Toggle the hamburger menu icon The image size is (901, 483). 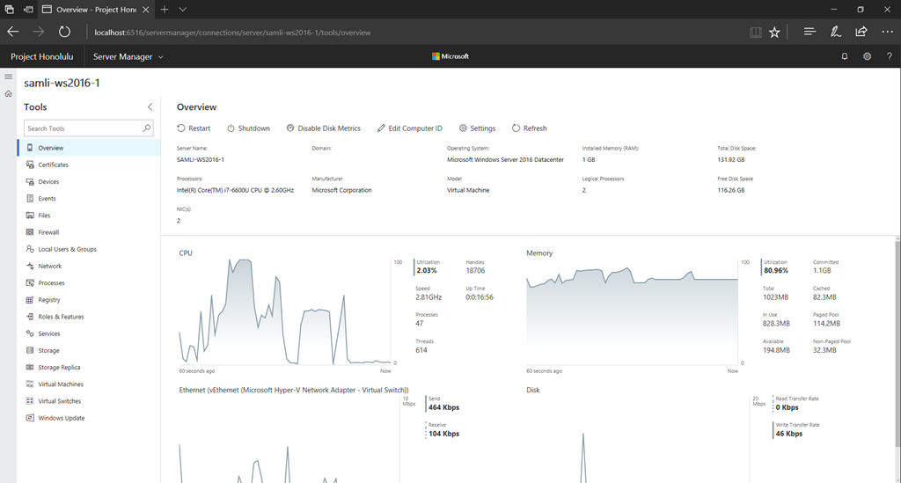click(x=8, y=77)
